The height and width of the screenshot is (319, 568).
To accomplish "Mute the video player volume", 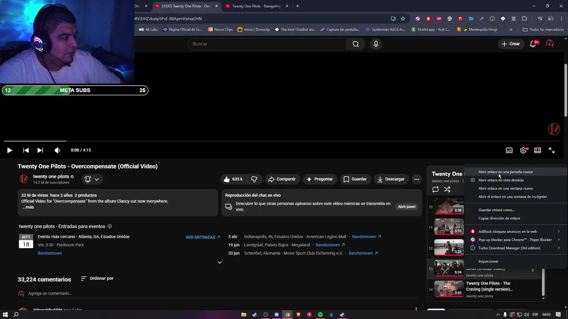I will [57, 150].
